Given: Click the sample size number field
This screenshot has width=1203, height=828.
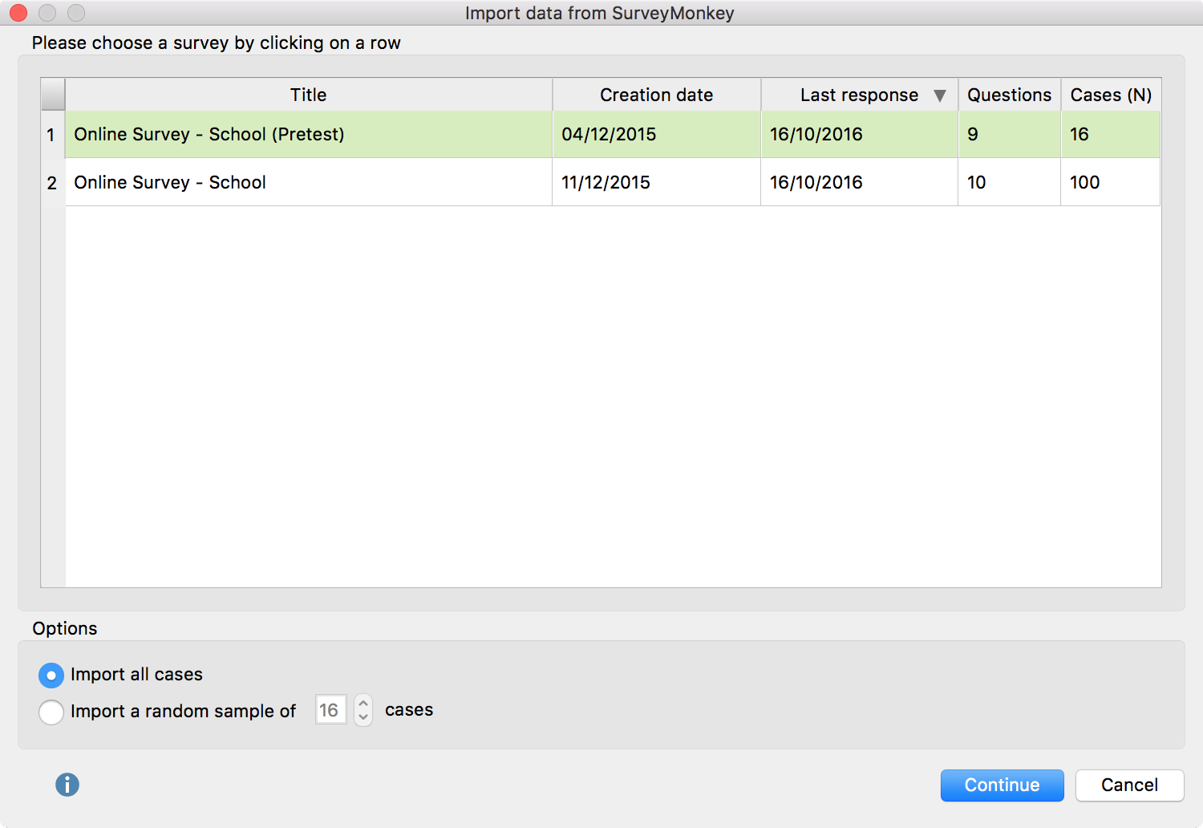Looking at the screenshot, I should (330, 710).
